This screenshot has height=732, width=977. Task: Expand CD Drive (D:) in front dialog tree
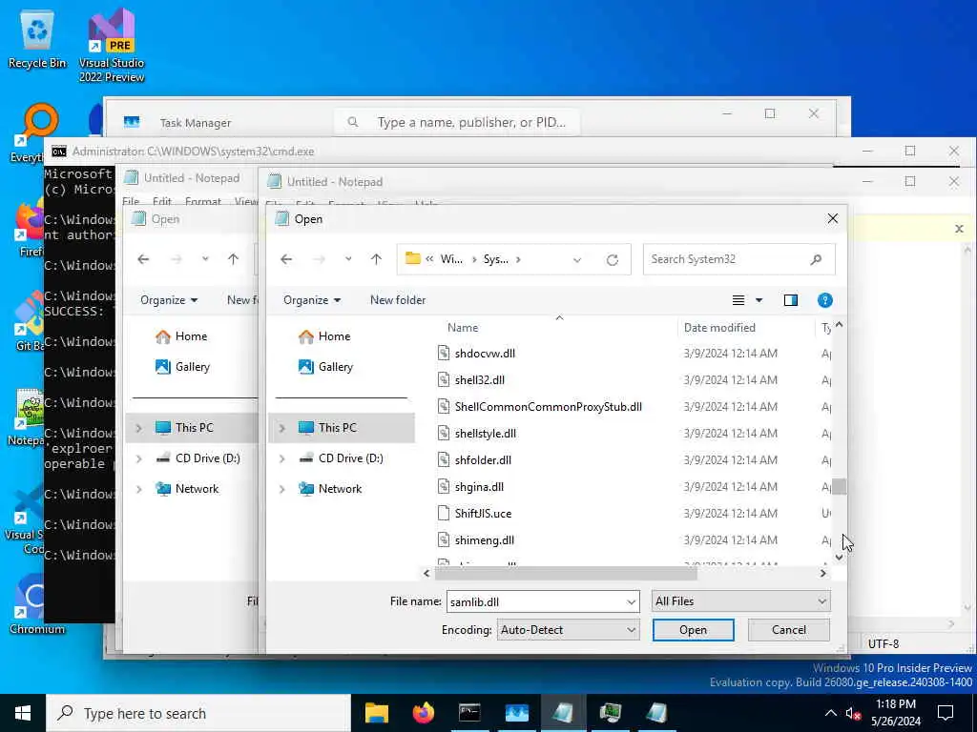[282, 458]
